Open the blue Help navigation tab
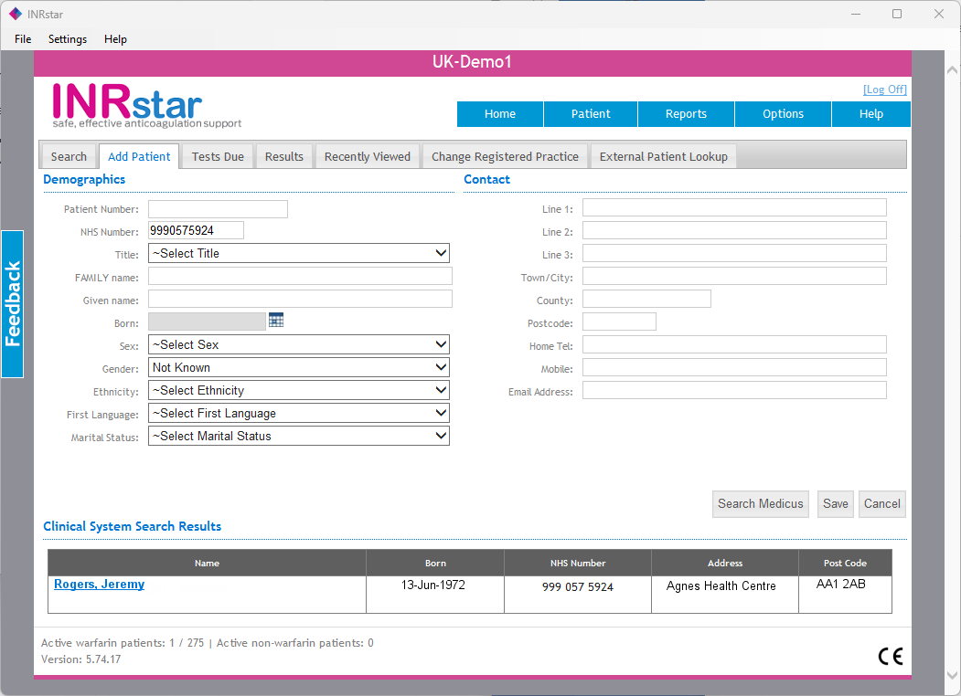 (870, 114)
